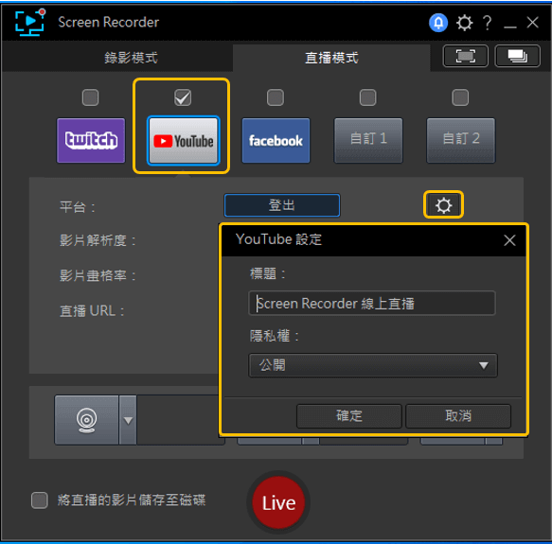Image resolution: width=552 pixels, height=544 pixels.
Task: Select the 自訂 1 custom platform button
Action: pos(368,140)
